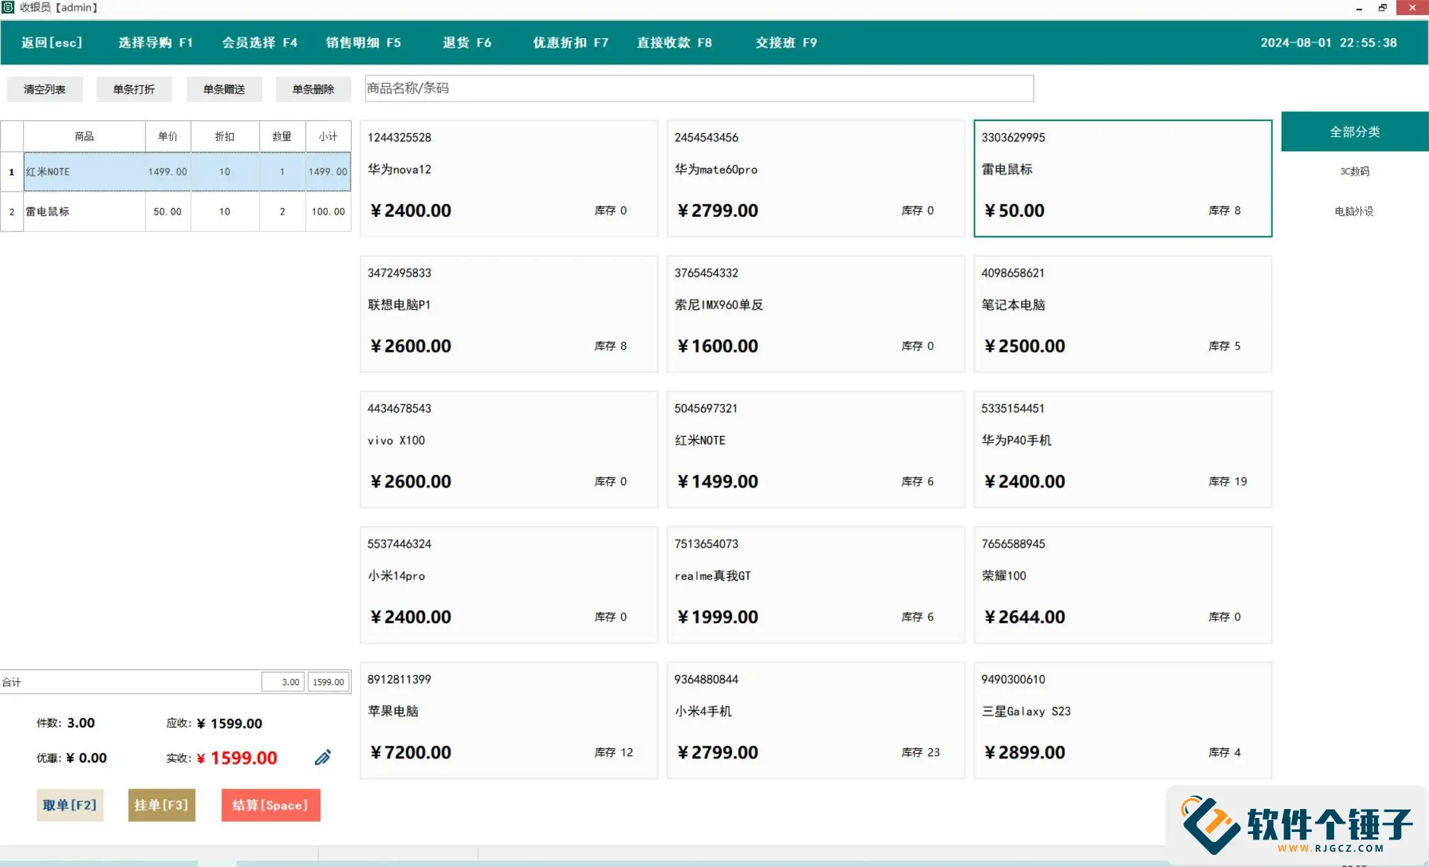This screenshot has height=867, width=1429.
Task: Click 挂单[F3] button
Action: pos(161,805)
